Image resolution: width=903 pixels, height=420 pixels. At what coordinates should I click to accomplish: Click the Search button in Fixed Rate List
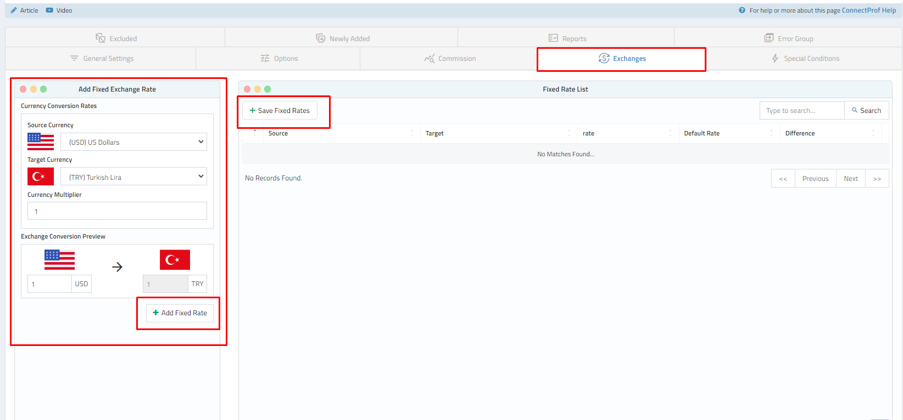click(x=866, y=111)
